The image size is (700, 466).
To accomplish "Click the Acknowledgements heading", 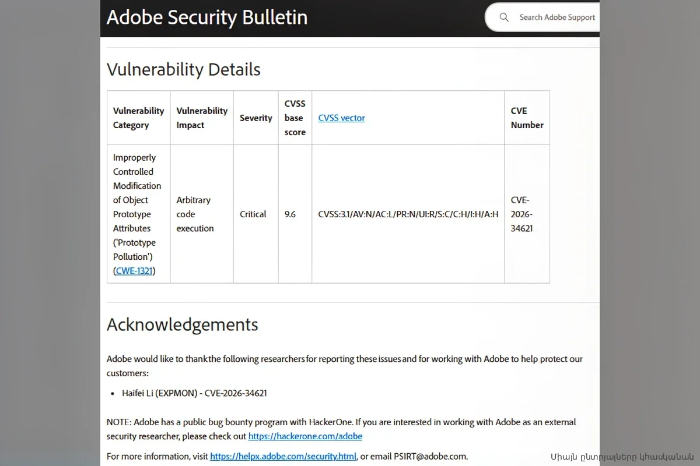I will pyautogui.click(x=182, y=324).
